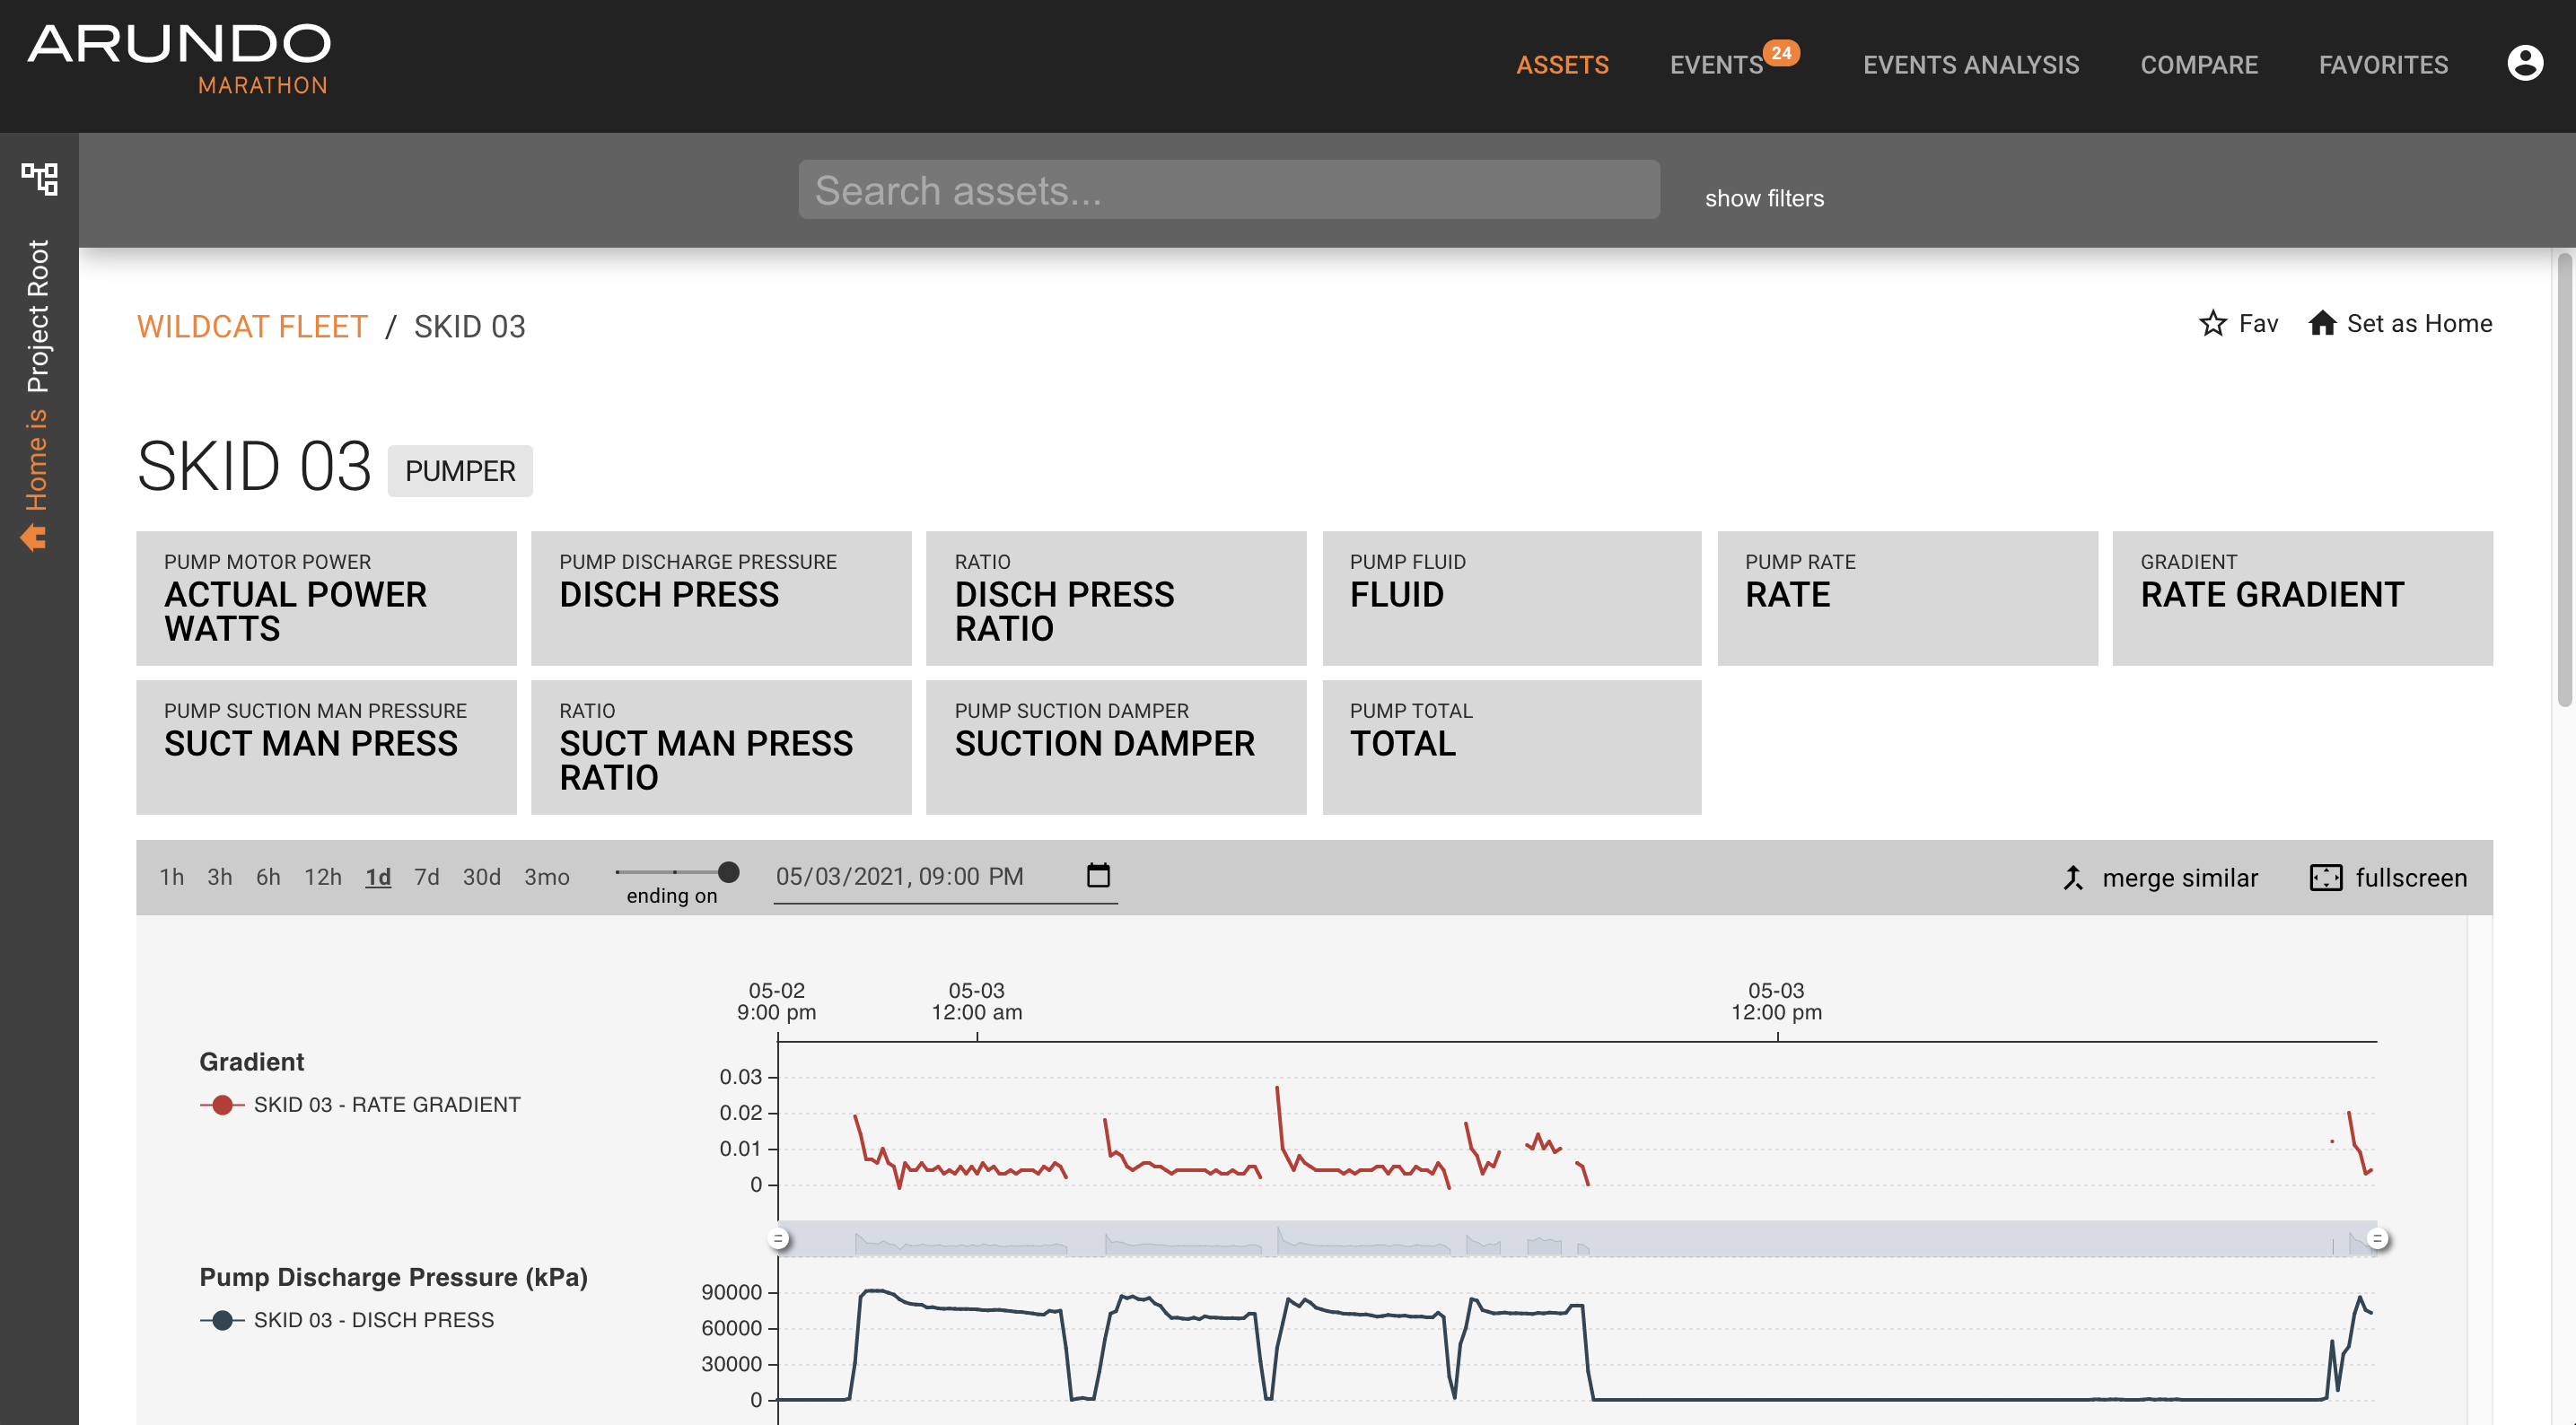Open the Events tab with 24 badge

(1716, 65)
